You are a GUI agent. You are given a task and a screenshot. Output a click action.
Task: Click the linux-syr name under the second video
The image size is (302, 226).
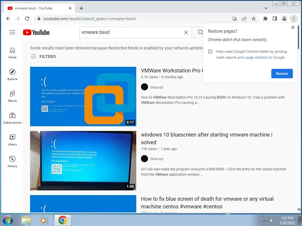click(157, 159)
